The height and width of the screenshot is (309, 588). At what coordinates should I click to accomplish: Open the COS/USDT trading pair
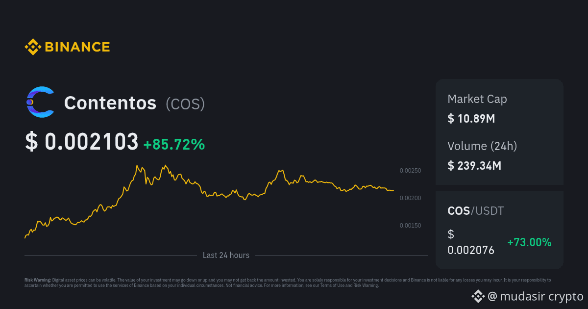476,211
